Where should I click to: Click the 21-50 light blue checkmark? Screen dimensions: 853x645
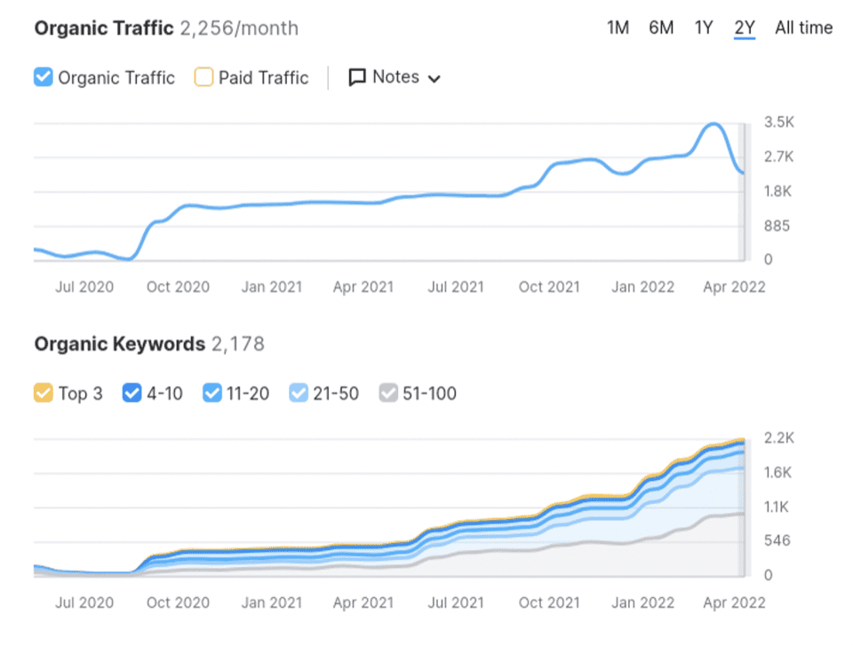[x=299, y=393]
